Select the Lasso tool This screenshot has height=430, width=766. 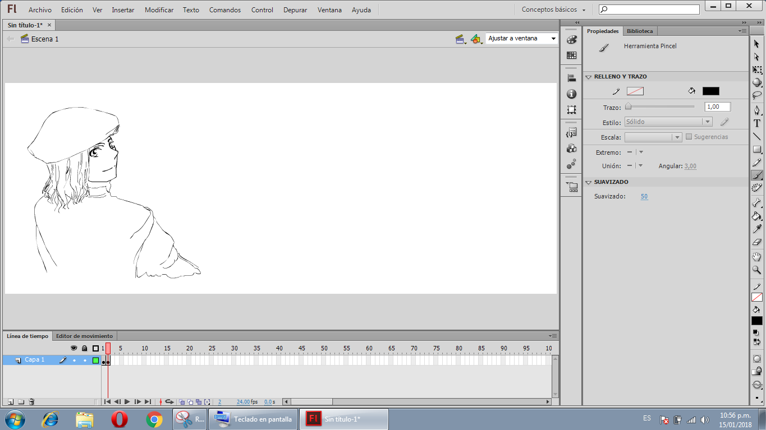click(x=757, y=95)
